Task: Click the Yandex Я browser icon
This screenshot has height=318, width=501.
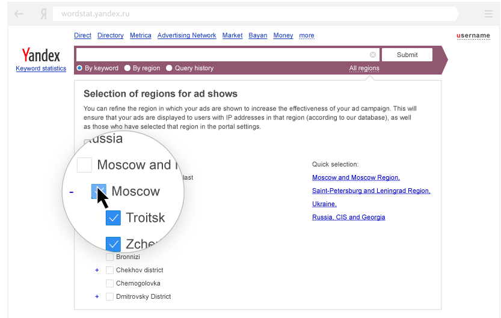Action: pyautogui.click(x=44, y=14)
